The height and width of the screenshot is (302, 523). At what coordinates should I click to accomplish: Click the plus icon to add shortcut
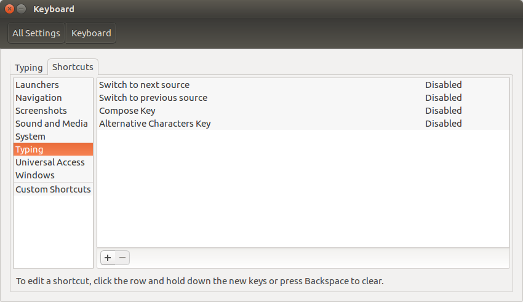coord(108,258)
